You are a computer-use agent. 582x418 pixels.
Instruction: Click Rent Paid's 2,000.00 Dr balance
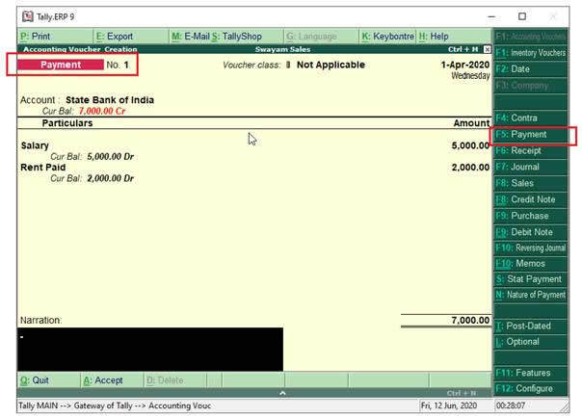click(110, 178)
